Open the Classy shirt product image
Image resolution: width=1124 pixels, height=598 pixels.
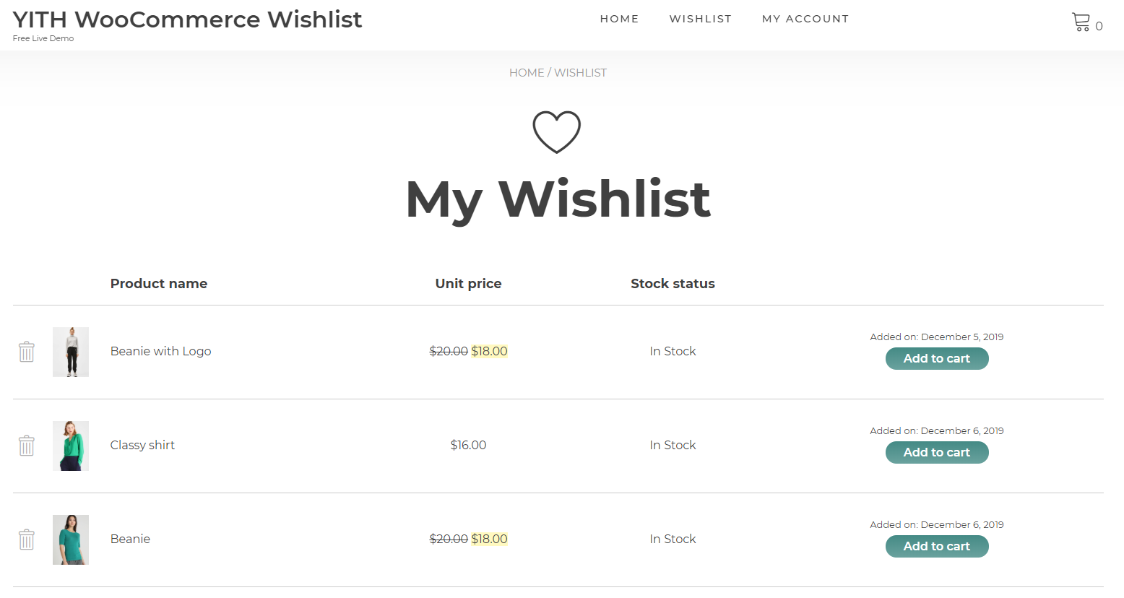click(x=70, y=446)
